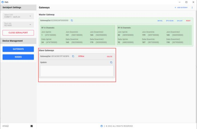Switch to the NODES section

(18, 57)
